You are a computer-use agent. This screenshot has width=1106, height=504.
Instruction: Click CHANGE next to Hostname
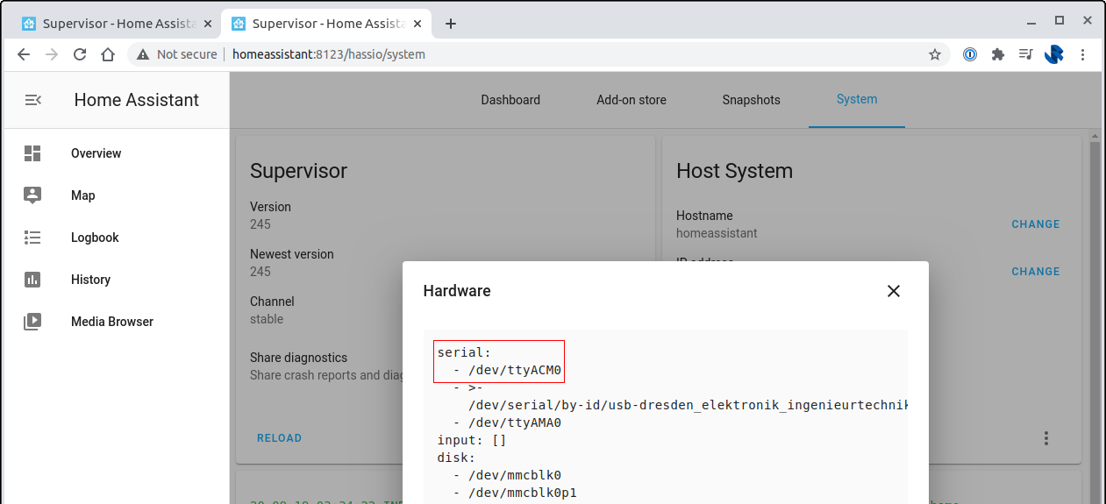pos(1035,224)
